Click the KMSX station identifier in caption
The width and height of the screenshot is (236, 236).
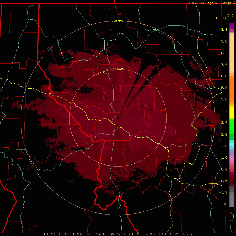[151, 234]
